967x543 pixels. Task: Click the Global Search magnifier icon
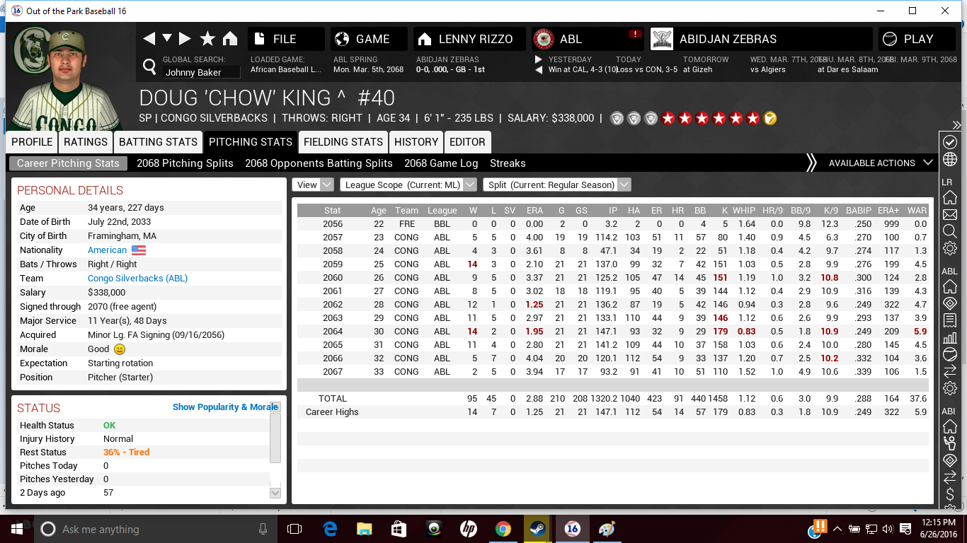[149, 66]
